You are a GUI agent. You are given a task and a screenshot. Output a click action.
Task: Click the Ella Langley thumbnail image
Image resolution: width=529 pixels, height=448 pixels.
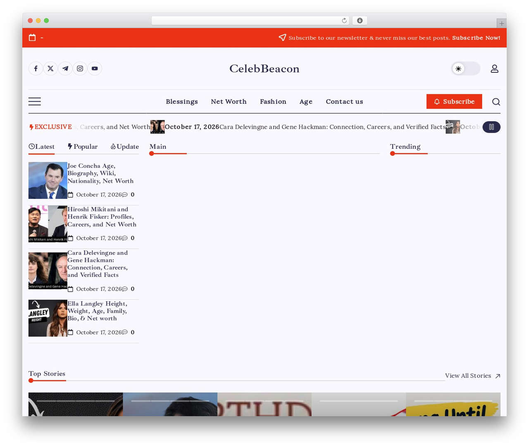click(48, 318)
